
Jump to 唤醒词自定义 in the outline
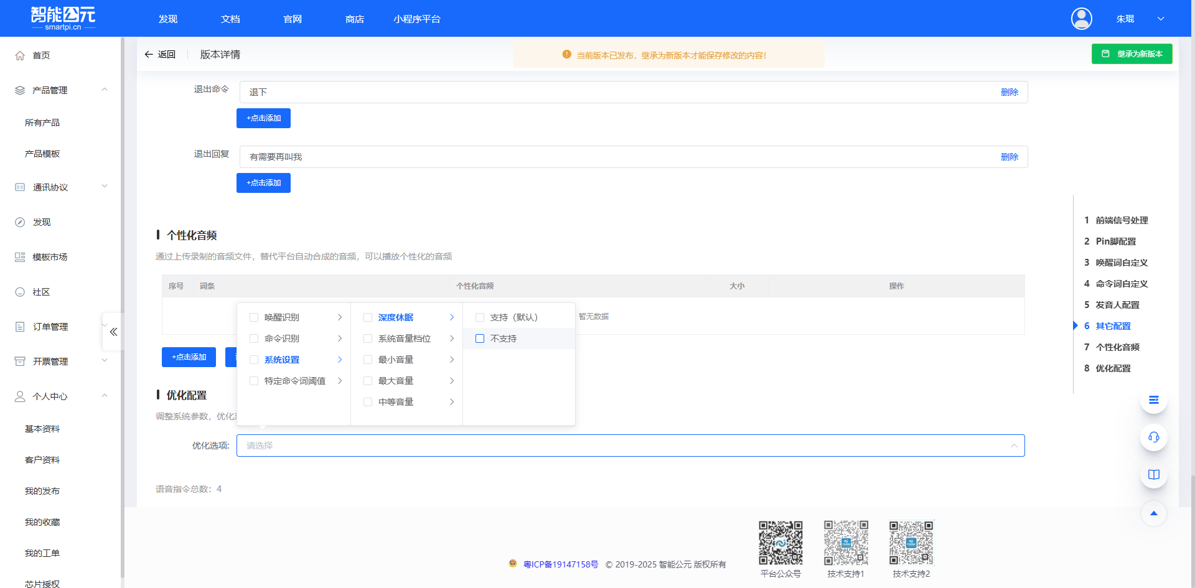pos(1122,263)
